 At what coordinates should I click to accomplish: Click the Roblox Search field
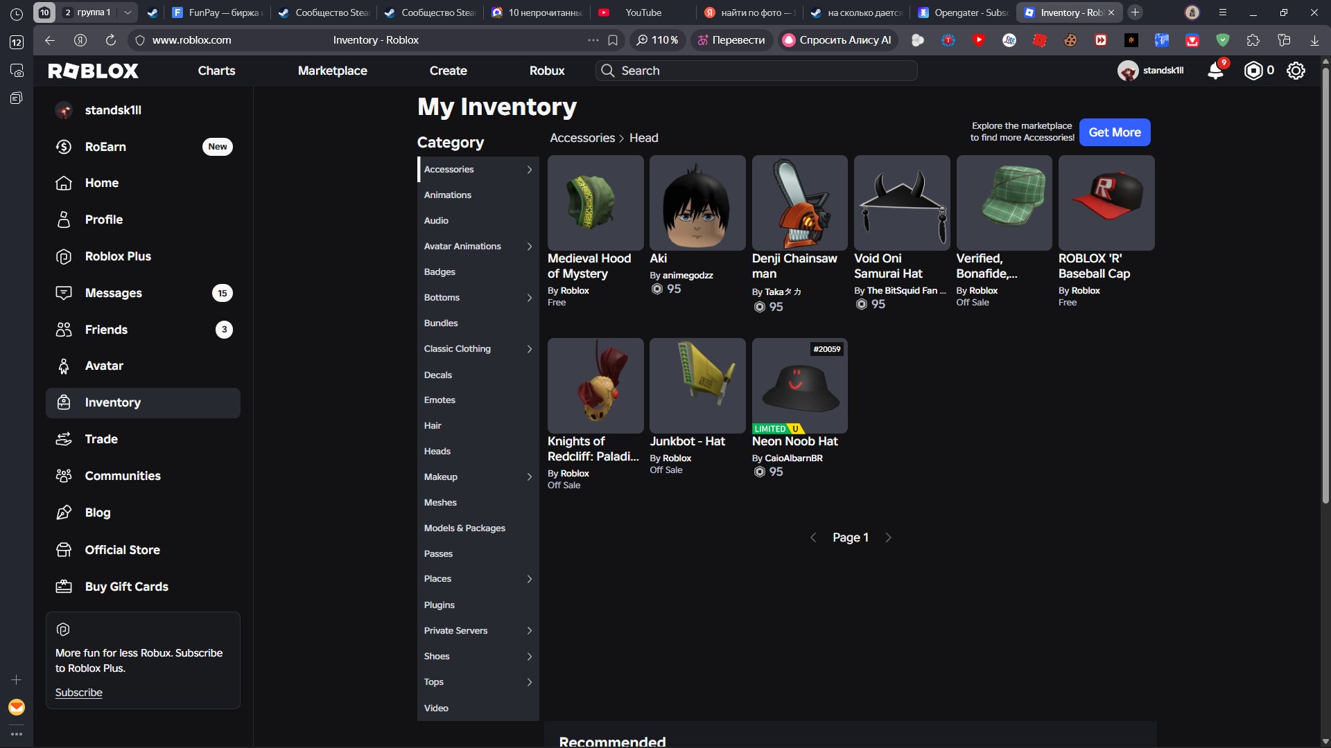[756, 71]
